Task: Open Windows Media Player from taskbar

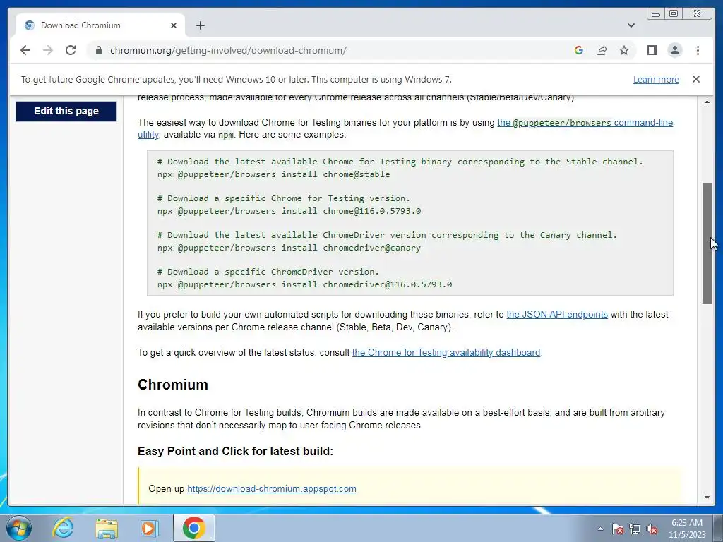Action: (149, 528)
